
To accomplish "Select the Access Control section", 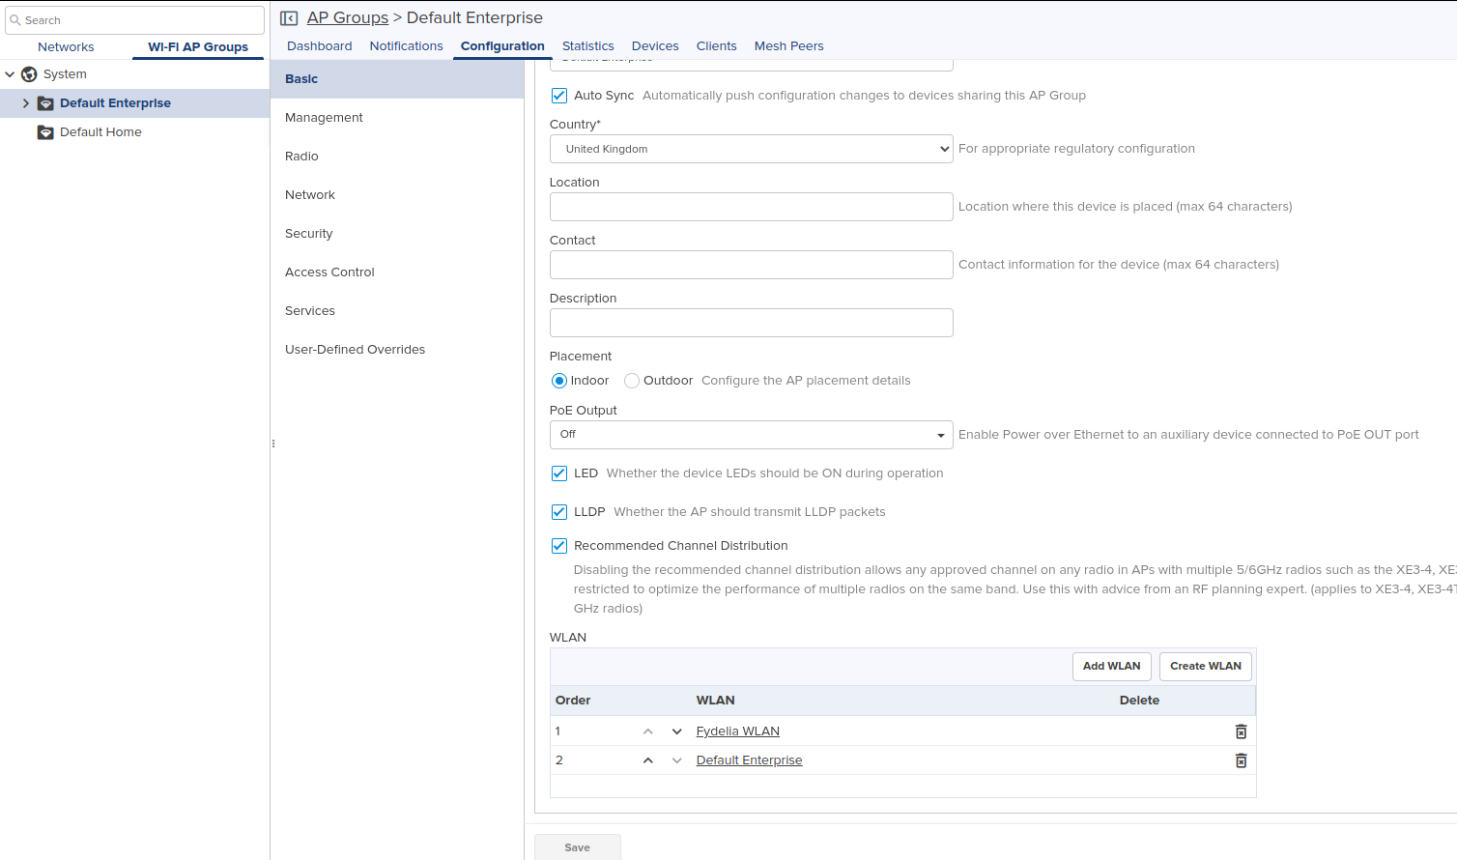I will [x=397, y=272].
